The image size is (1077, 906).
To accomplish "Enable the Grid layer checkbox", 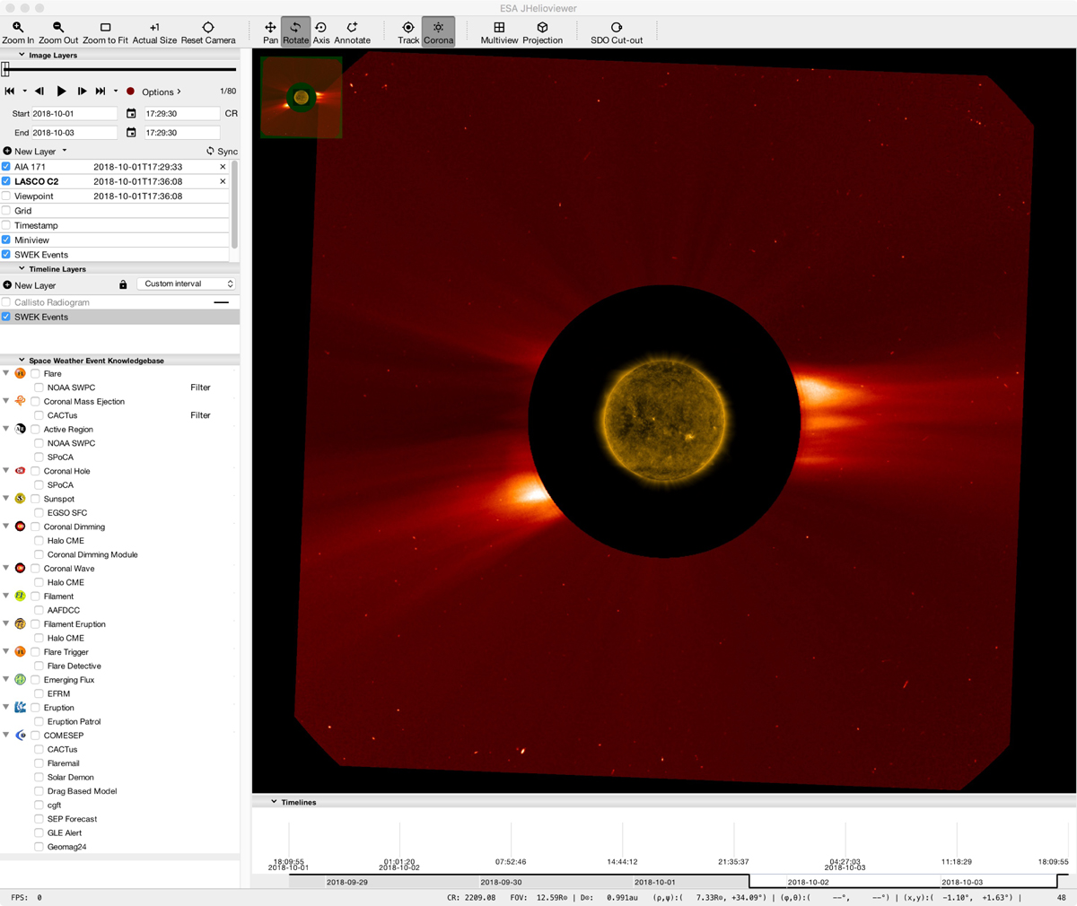I will tap(7, 211).
